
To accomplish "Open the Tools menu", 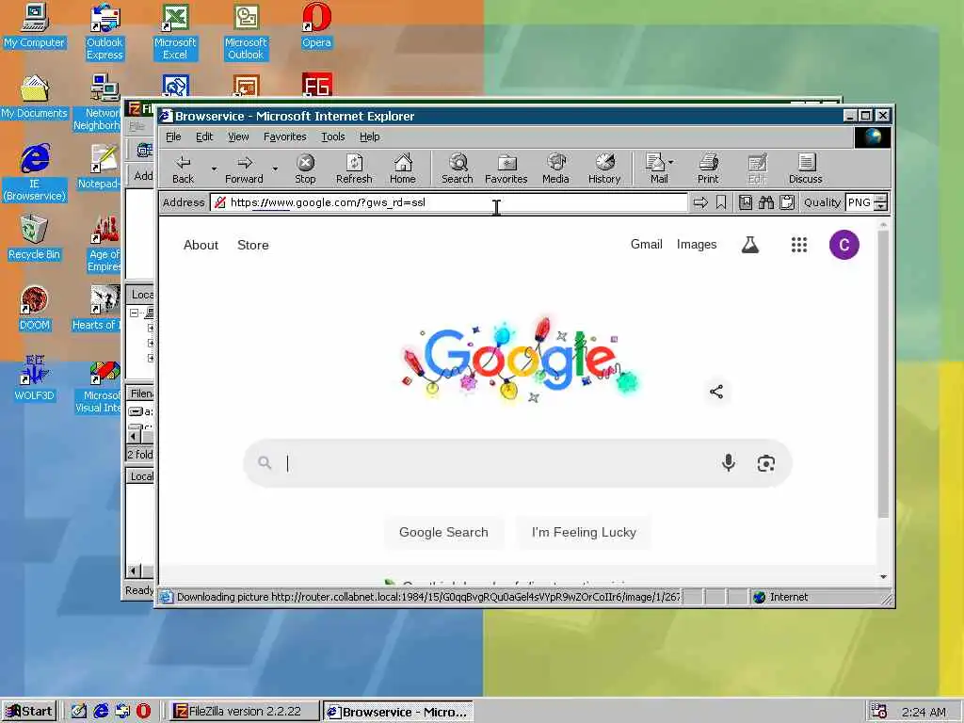I will tap(332, 137).
